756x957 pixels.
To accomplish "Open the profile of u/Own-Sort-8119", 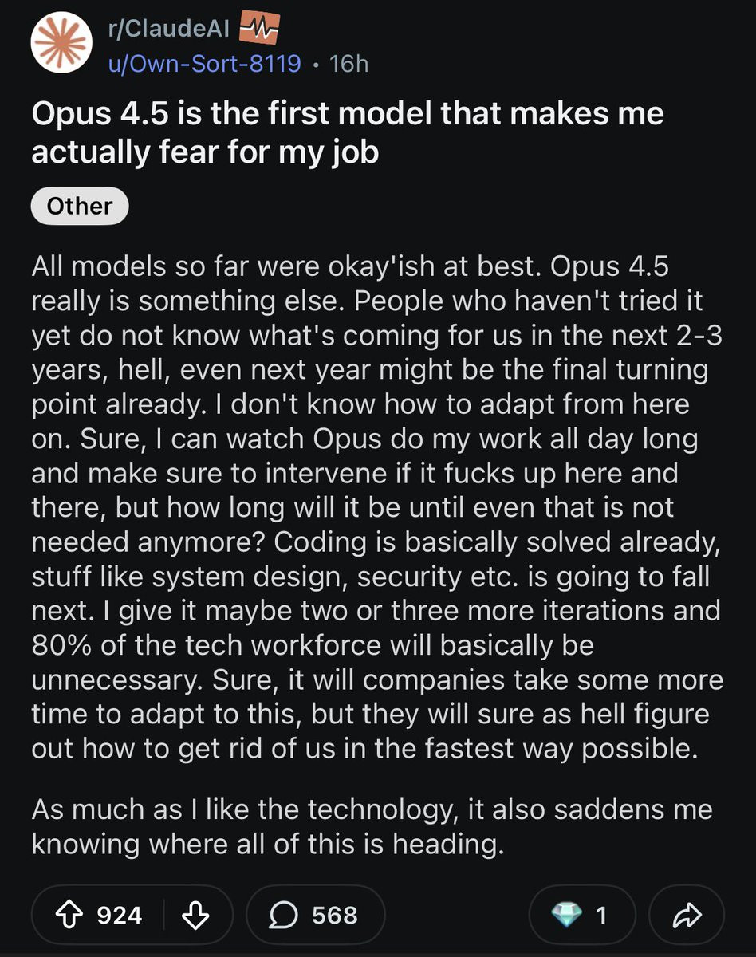I will click(x=205, y=63).
